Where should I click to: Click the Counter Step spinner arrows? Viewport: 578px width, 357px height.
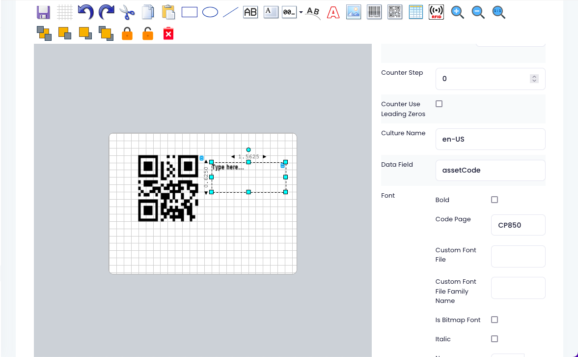(534, 79)
